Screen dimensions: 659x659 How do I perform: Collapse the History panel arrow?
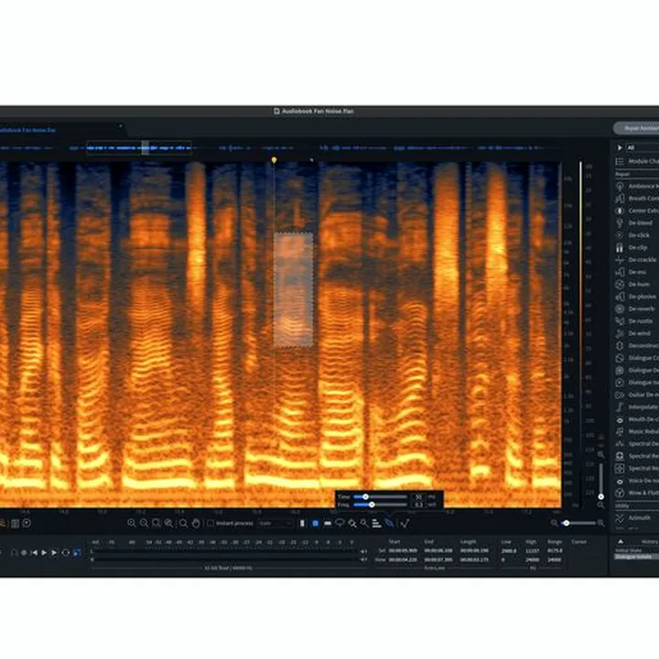point(621,542)
